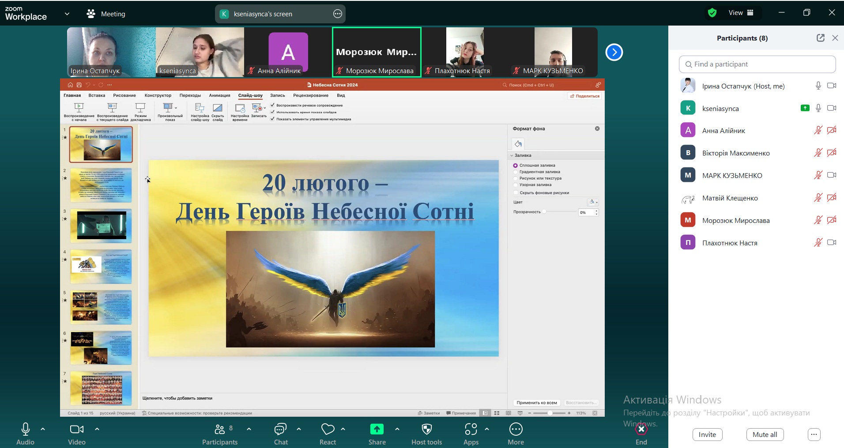Image resolution: width=844 pixels, height=448 pixels.
Task: Open the Вставка ribbon tab
Action: [97, 96]
